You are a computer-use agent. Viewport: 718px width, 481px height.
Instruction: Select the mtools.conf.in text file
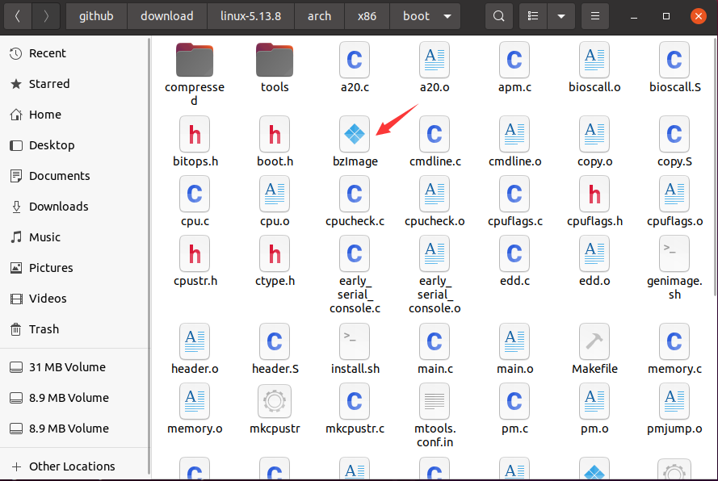coord(434,401)
